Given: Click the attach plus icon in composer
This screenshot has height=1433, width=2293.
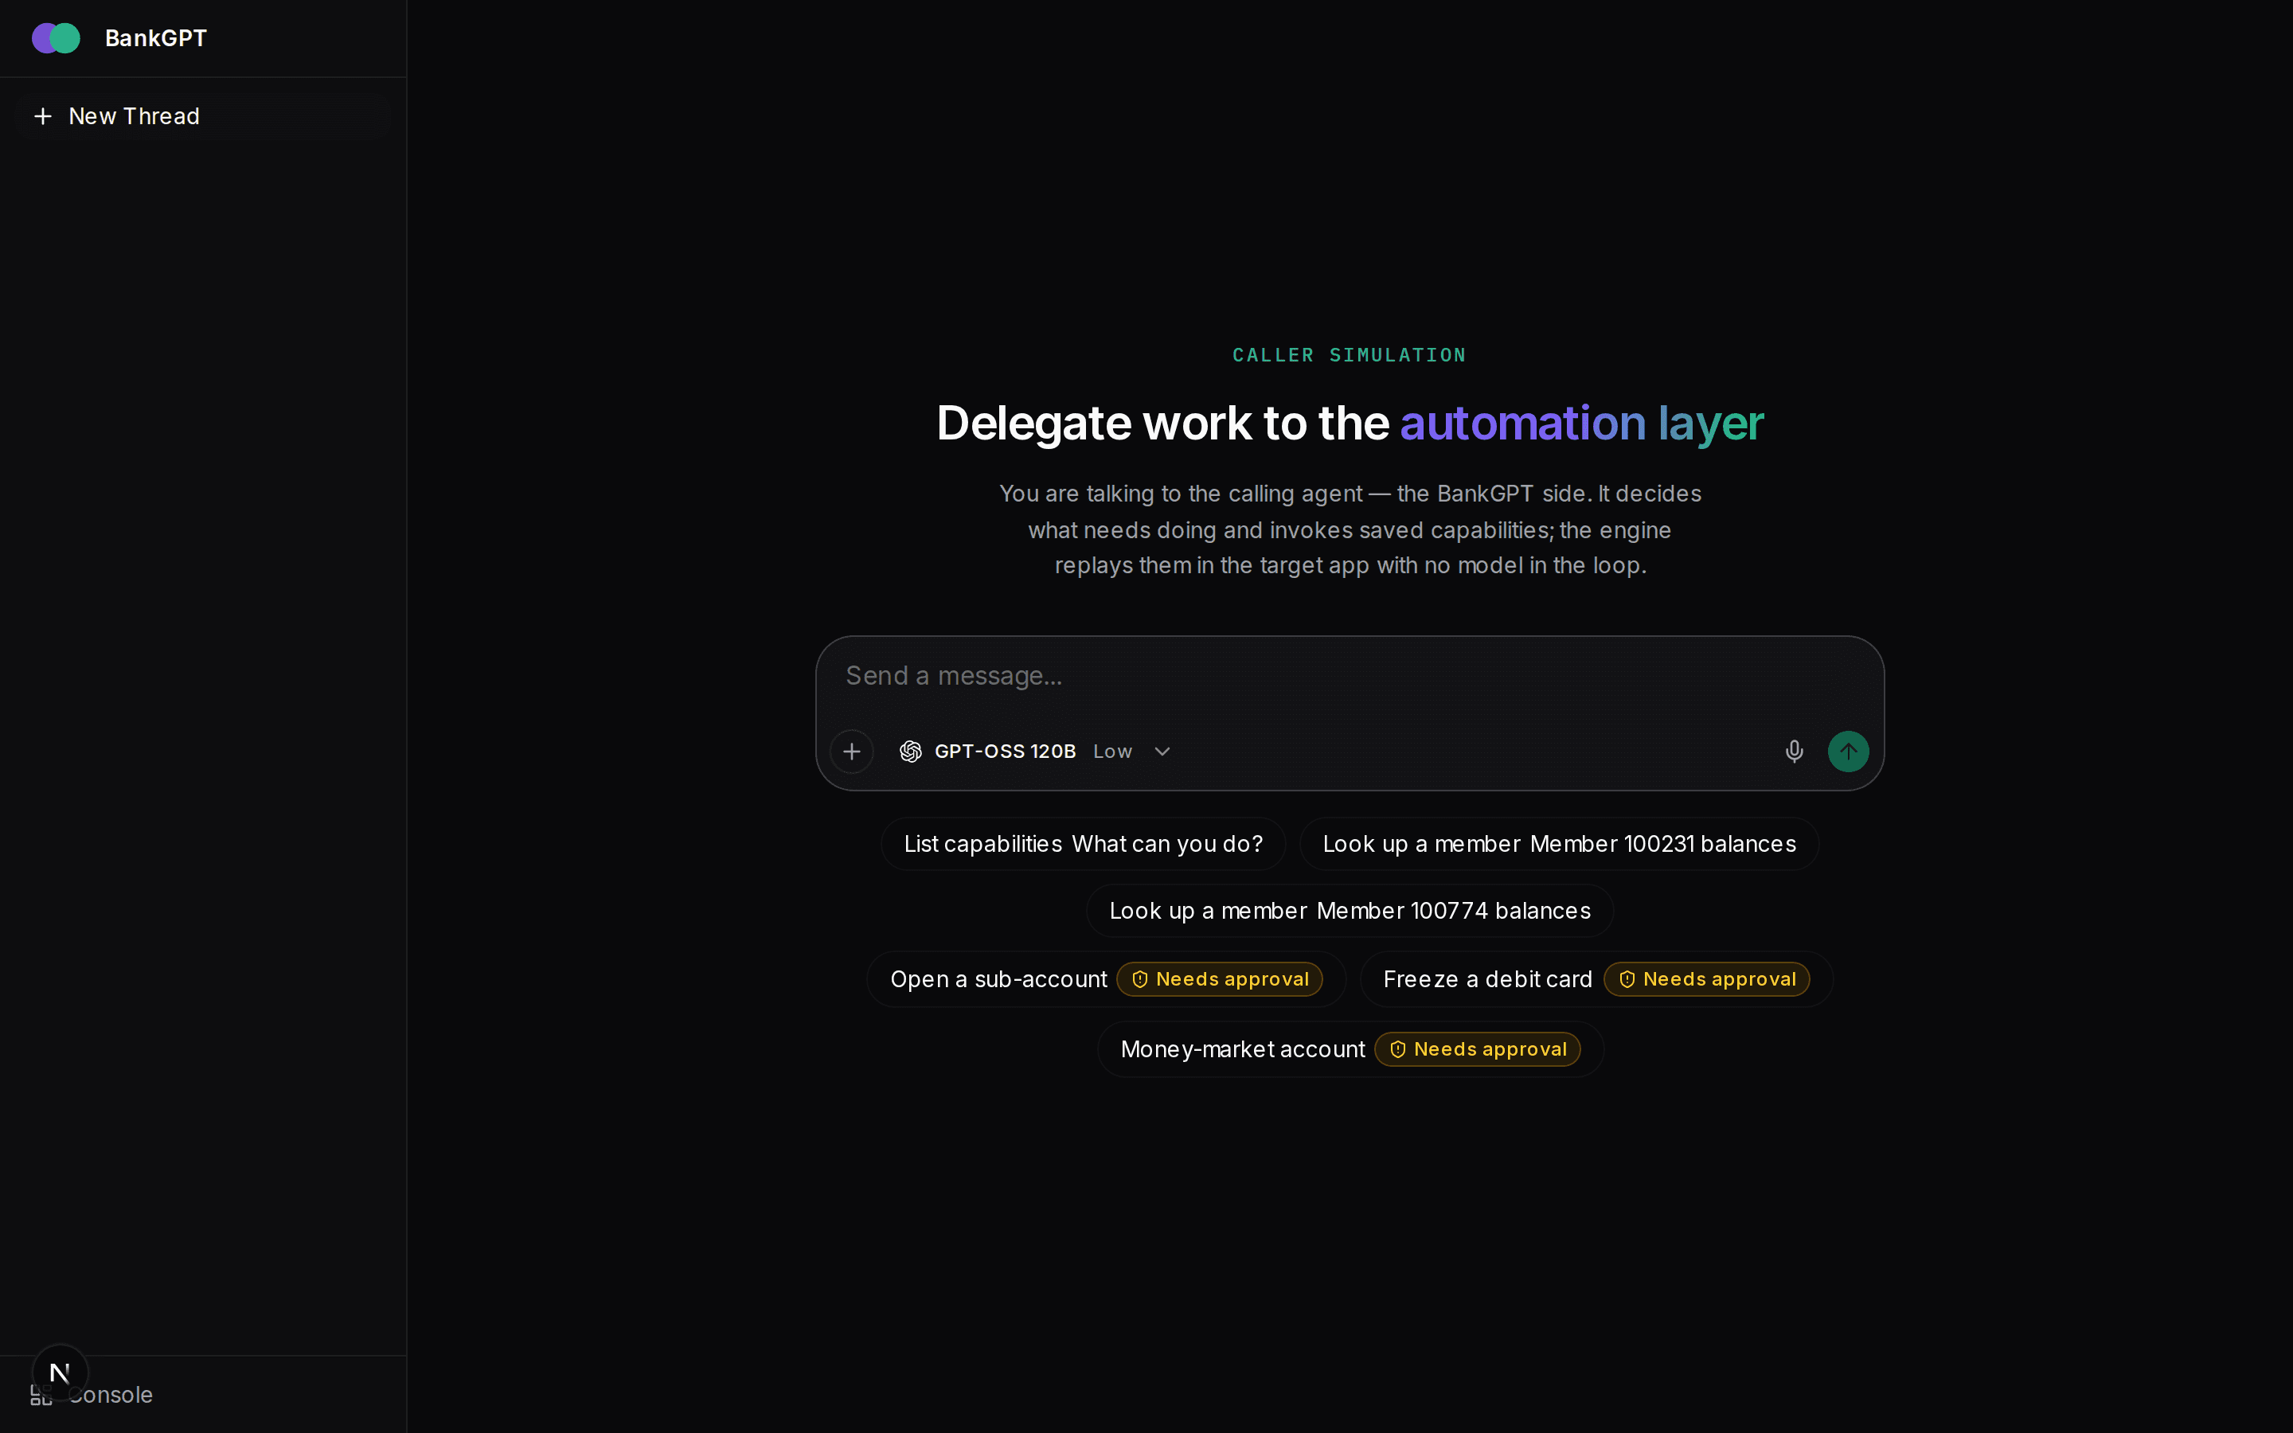Looking at the screenshot, I should tap(852, 752).
